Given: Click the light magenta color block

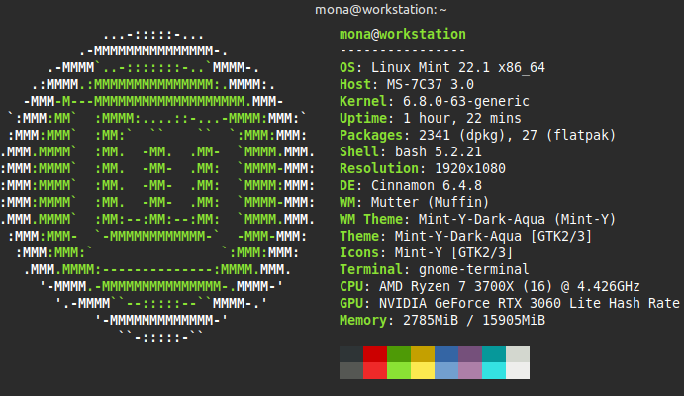Looking at the screenshot, I should (470, 370).
